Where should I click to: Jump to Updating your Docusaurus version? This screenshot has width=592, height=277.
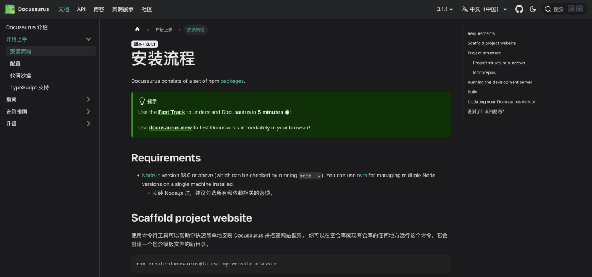(x=502, y=101)
